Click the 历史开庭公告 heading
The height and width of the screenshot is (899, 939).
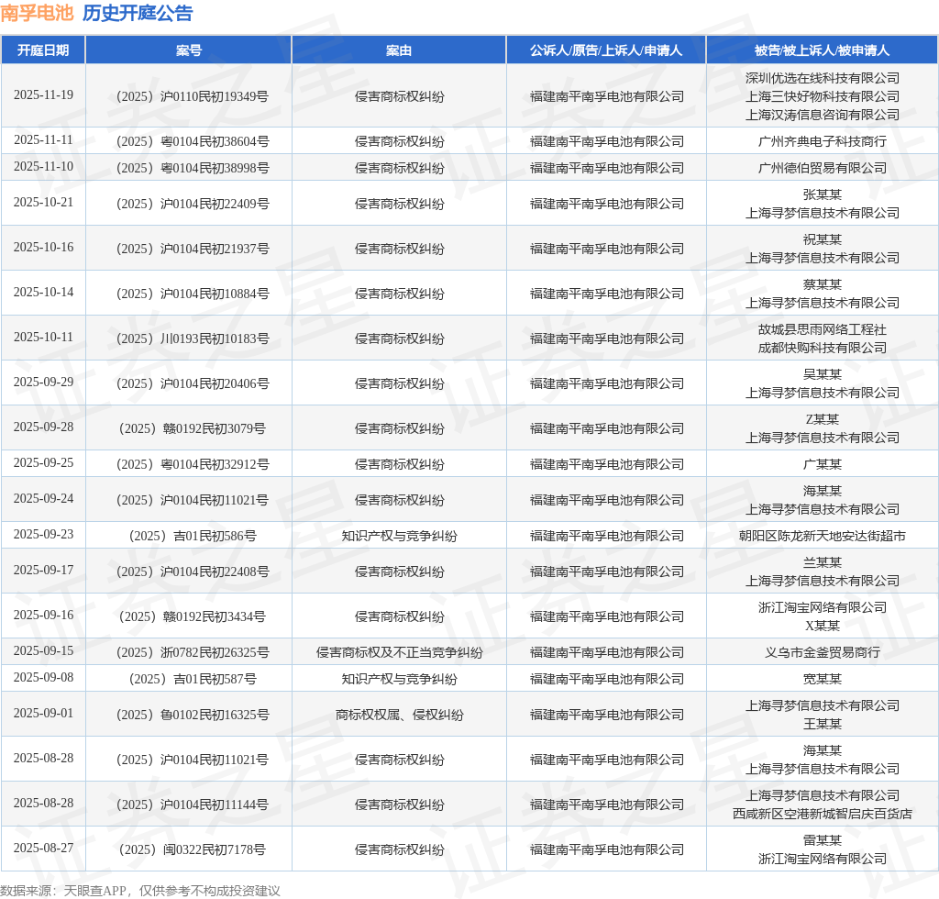(138, 13)
